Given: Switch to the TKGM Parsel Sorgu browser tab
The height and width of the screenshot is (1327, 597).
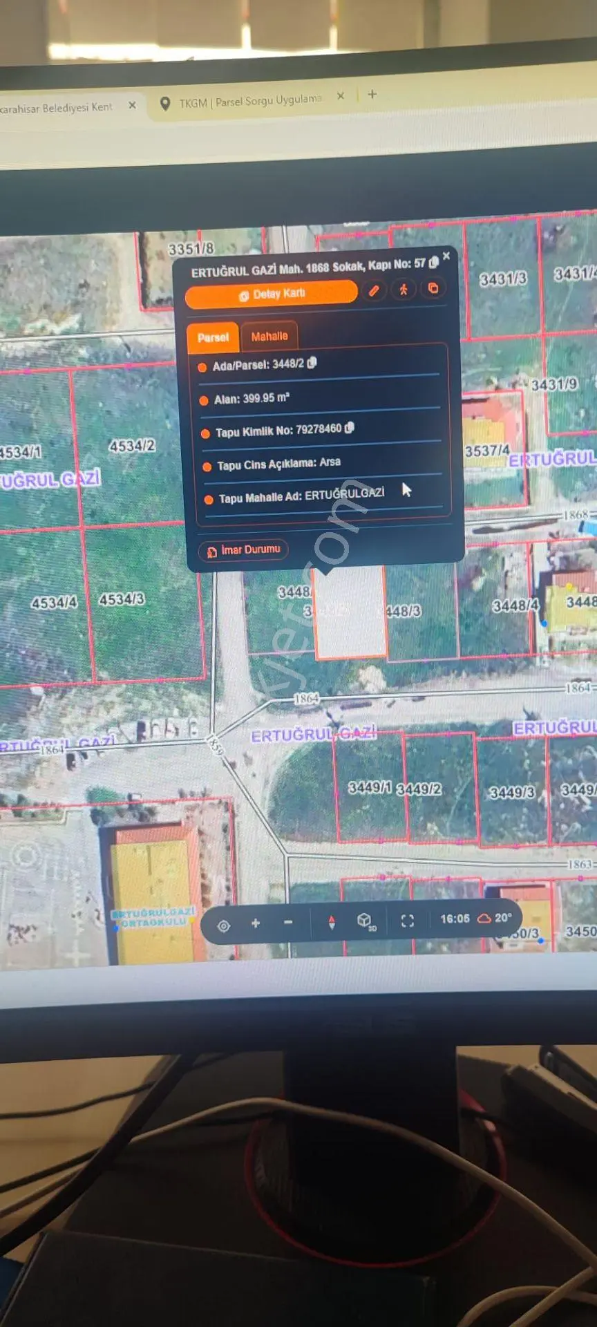Looking at the screenshot, I should [250, 102].
